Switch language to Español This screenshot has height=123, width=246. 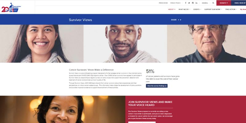(205, 3)
